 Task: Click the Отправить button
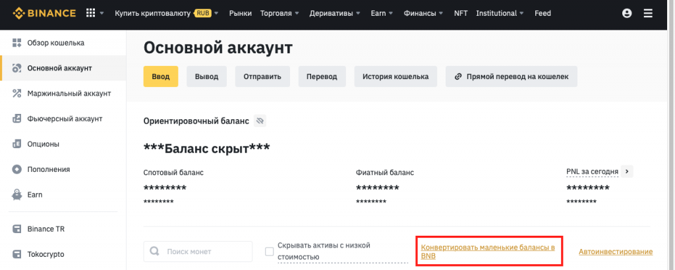[262, 76]
